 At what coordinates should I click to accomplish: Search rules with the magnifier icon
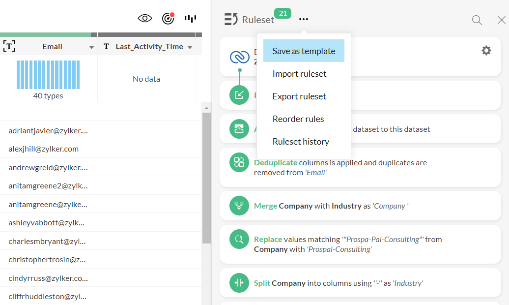click(477, 20)
